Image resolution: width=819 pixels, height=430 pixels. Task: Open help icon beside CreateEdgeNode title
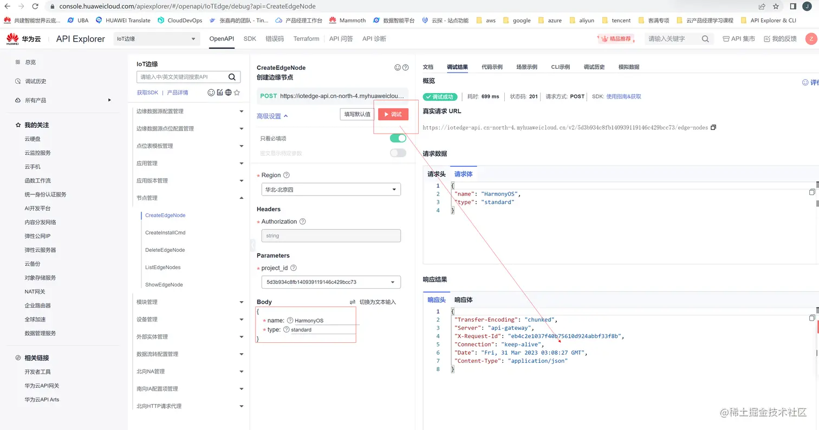406,68
